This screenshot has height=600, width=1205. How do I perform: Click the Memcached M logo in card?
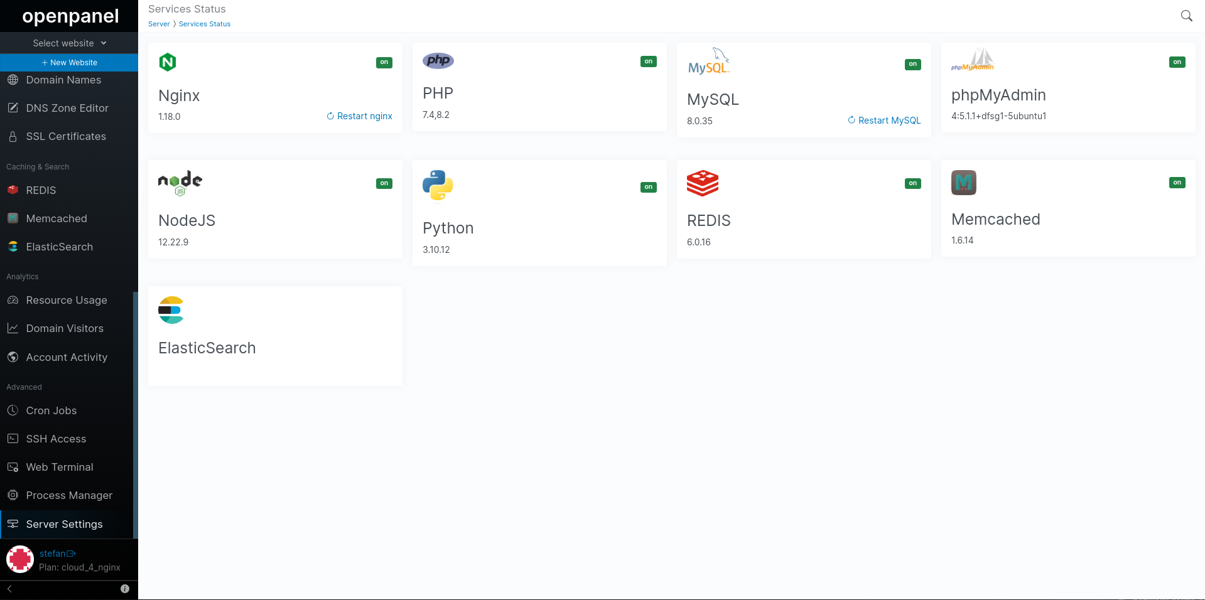tap(964, 183)
